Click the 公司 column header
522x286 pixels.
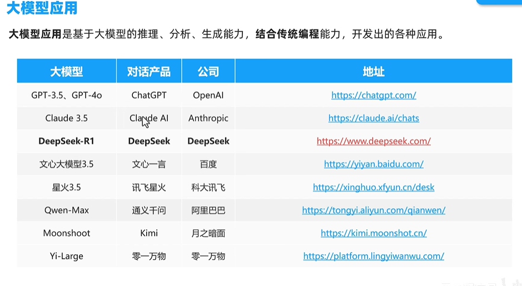[x=208, y=71]
